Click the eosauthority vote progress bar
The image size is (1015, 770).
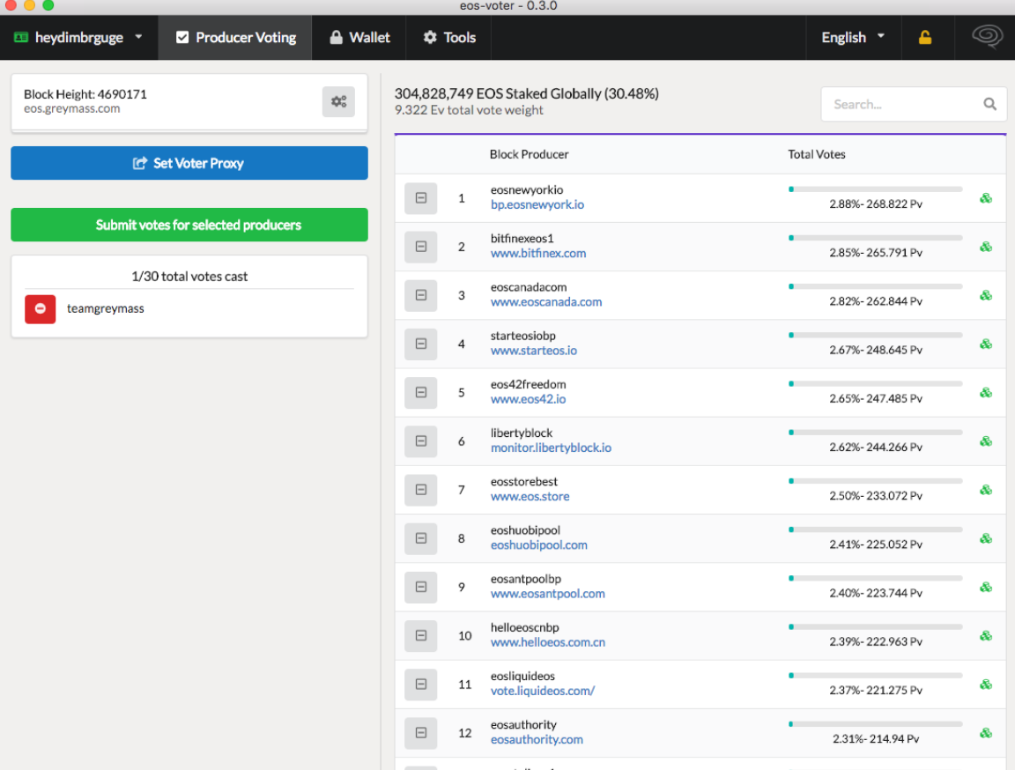point(875,725)
